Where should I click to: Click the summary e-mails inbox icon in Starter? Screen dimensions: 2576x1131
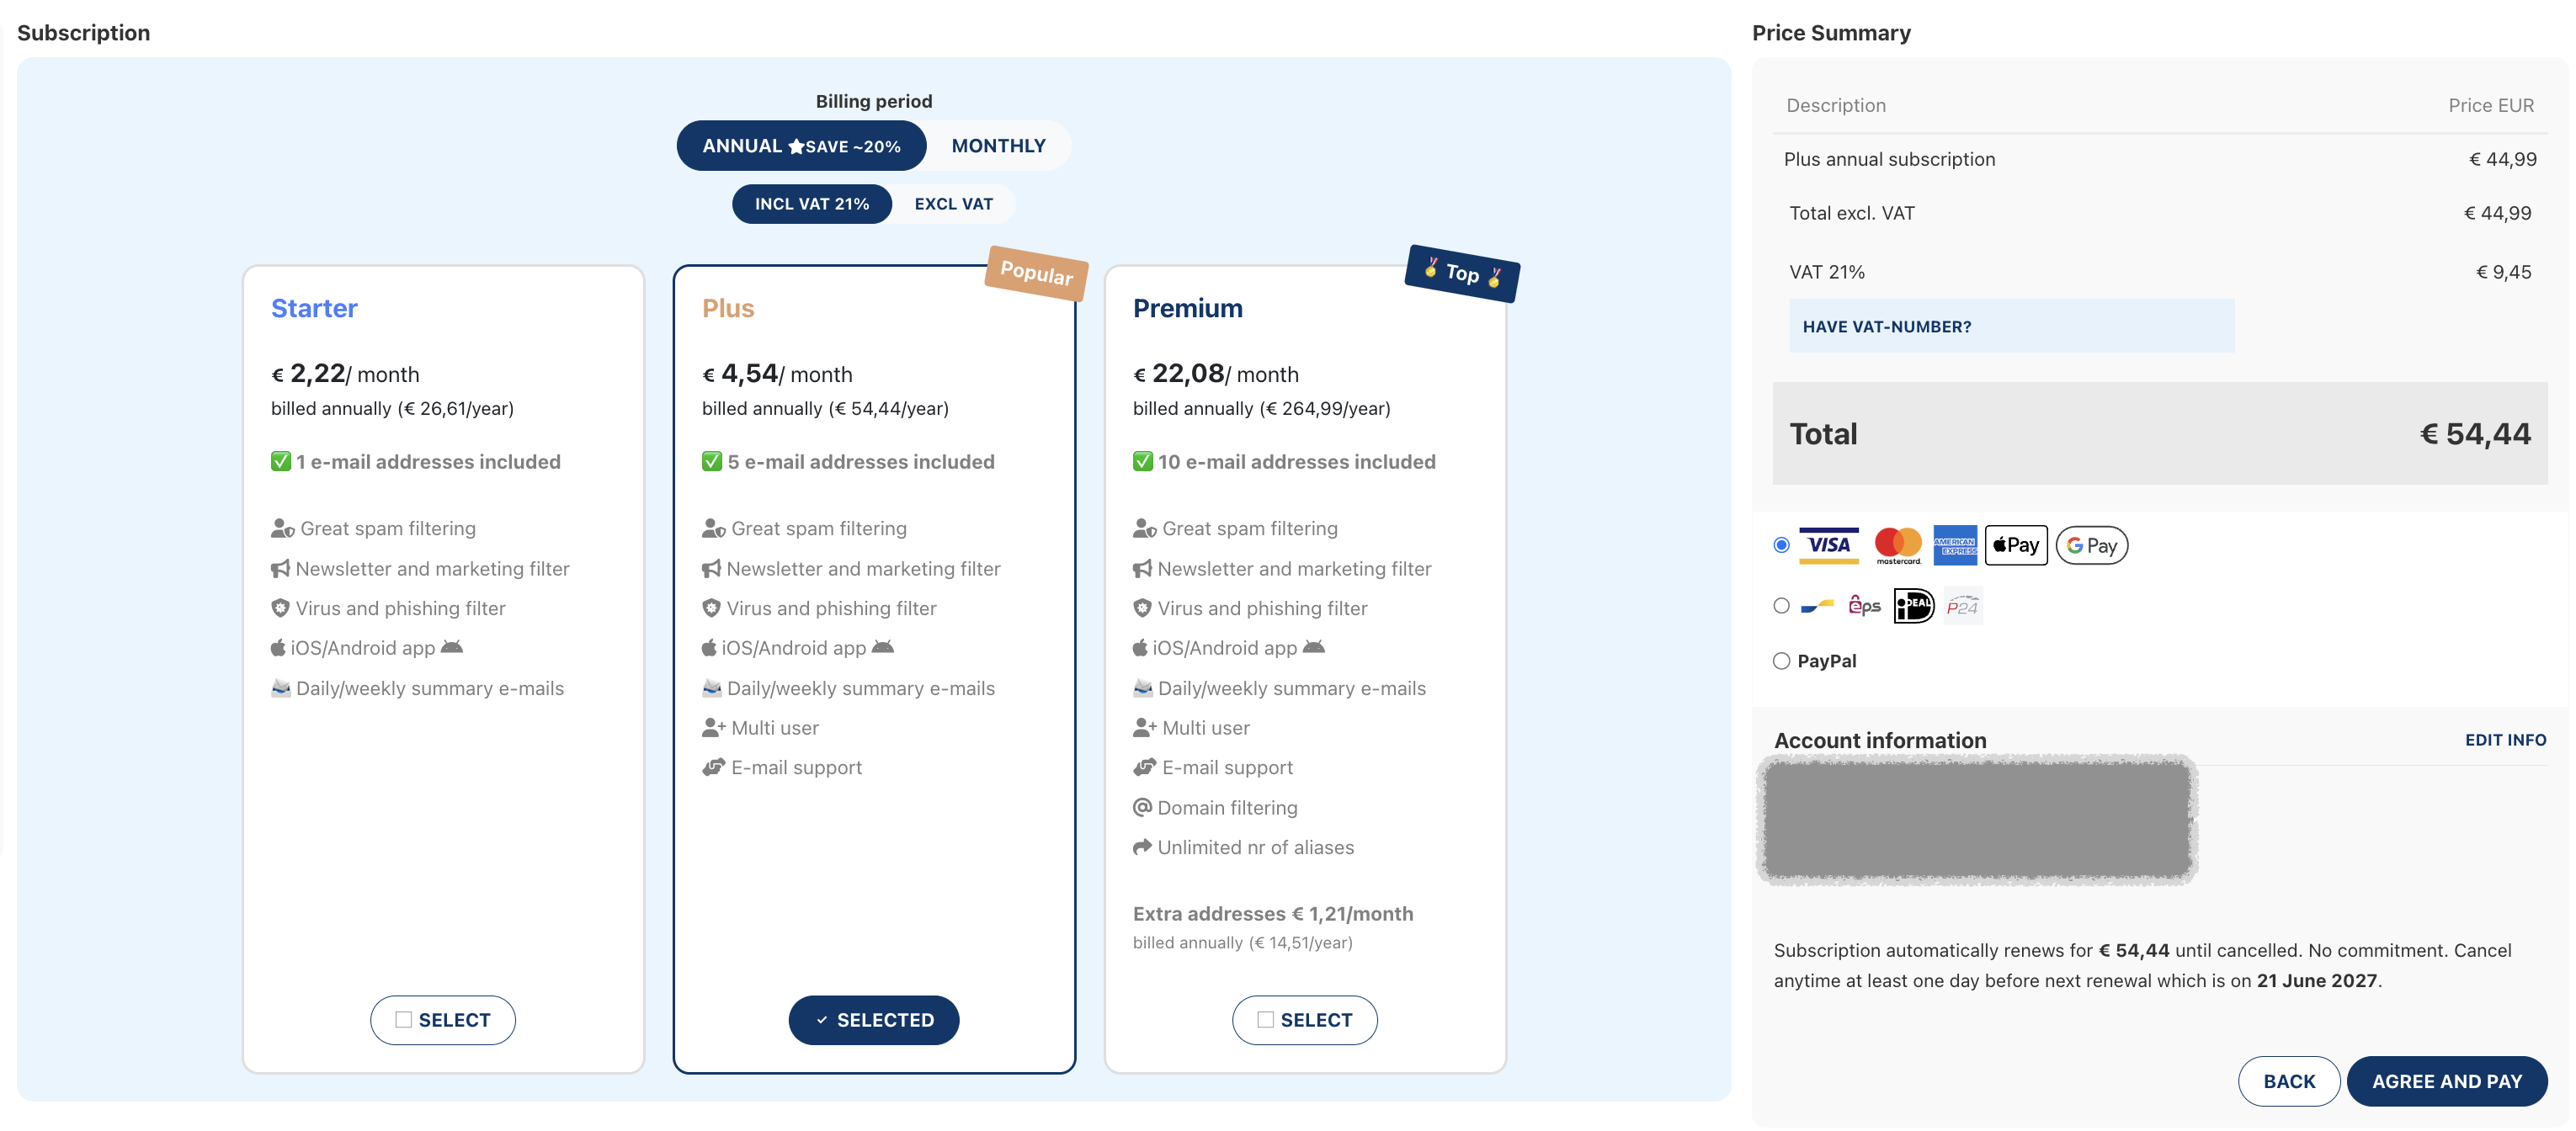click(281, 688)
